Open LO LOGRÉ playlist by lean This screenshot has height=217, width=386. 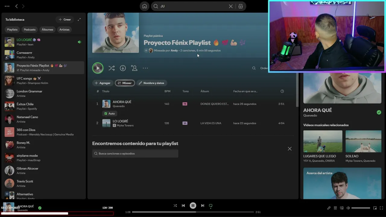coord(44,42)
